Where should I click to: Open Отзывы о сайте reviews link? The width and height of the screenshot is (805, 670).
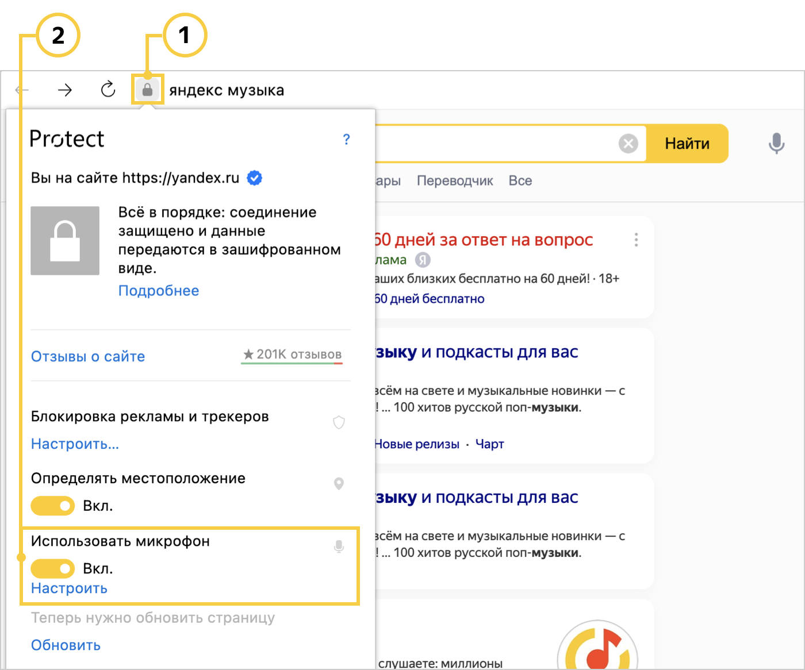[x=88, y=356]
